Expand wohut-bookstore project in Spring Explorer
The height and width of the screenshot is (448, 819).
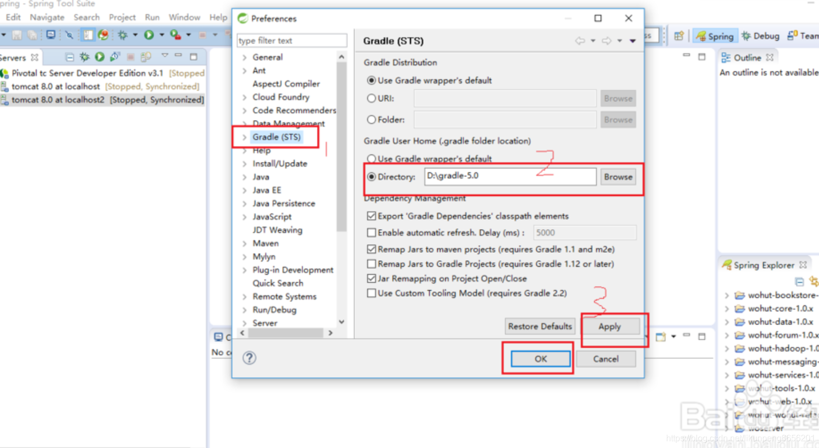coord(727,296)
